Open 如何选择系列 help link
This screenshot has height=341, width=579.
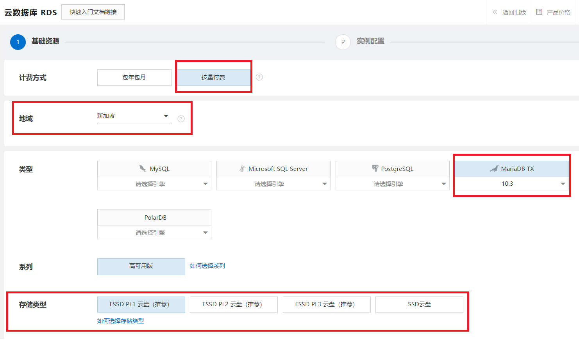(x=207, y=266)
